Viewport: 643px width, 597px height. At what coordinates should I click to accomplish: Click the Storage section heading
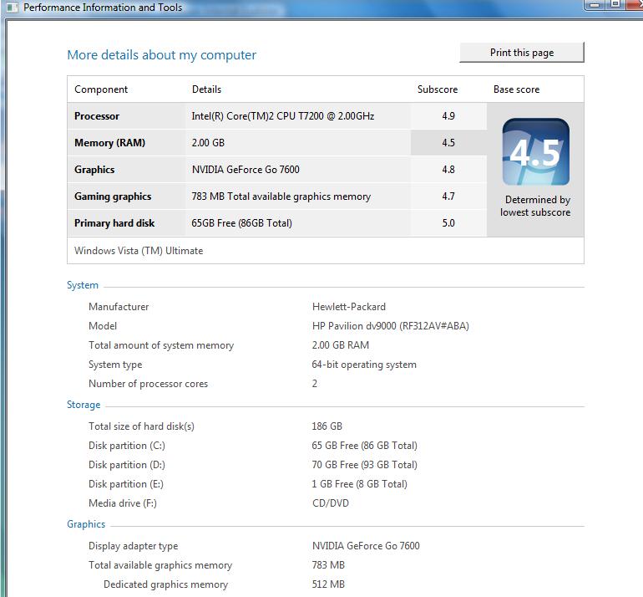pos(84,405)
